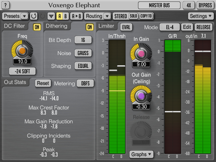Open the -24 SOFT filter type selector
This screenshot has width=216, height=162.
(x=22, y=71)
